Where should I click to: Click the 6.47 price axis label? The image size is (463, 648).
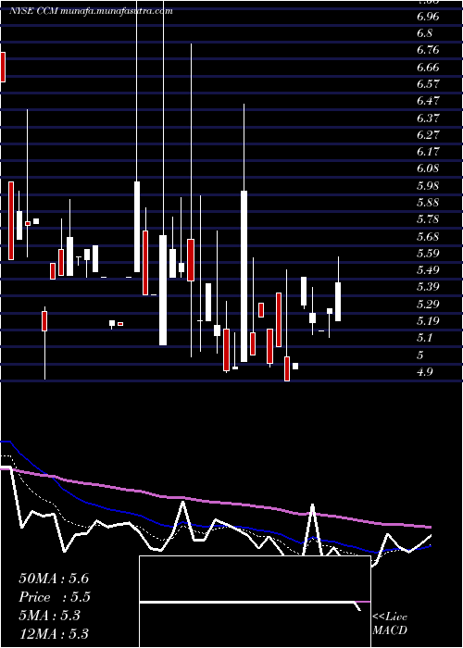click(428, 101)
